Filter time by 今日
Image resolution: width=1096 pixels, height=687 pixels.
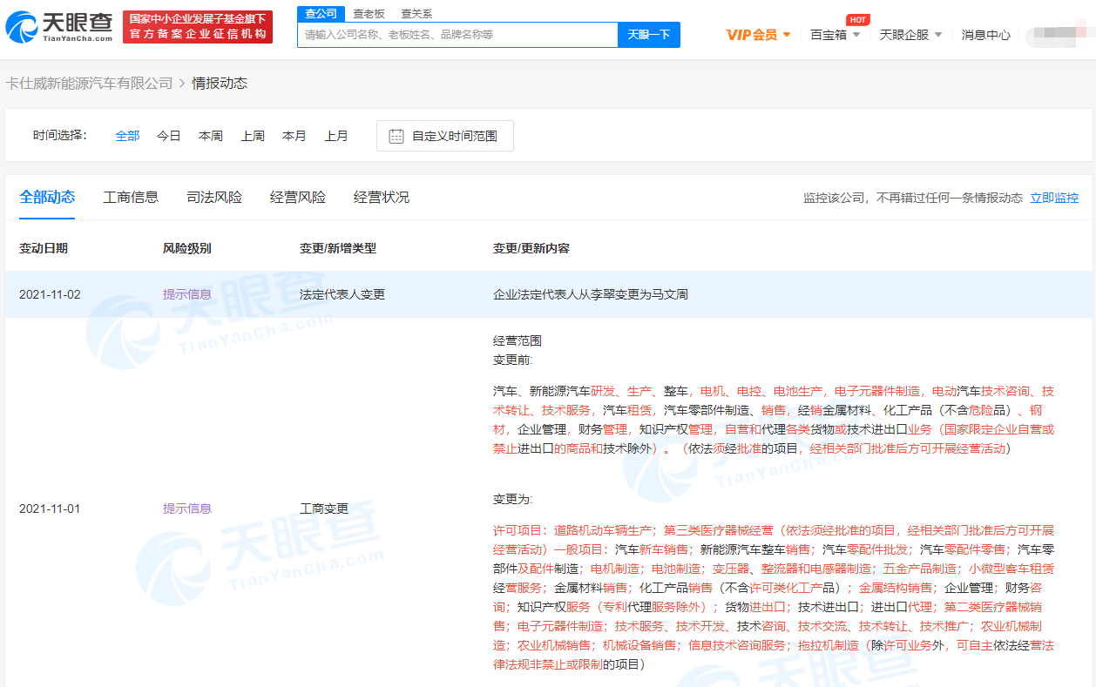click(169, 136)
